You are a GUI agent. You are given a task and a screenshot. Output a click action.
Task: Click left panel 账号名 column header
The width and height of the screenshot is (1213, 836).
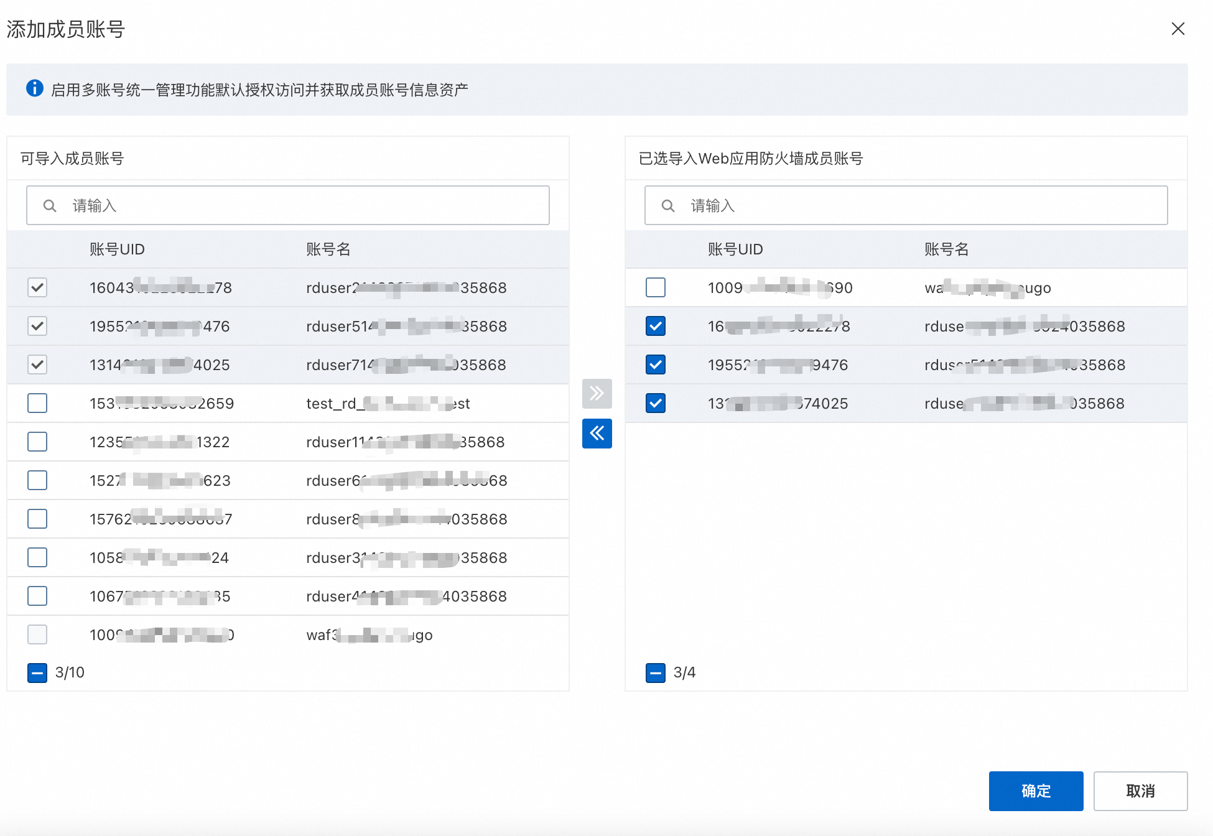coord(328,249)
